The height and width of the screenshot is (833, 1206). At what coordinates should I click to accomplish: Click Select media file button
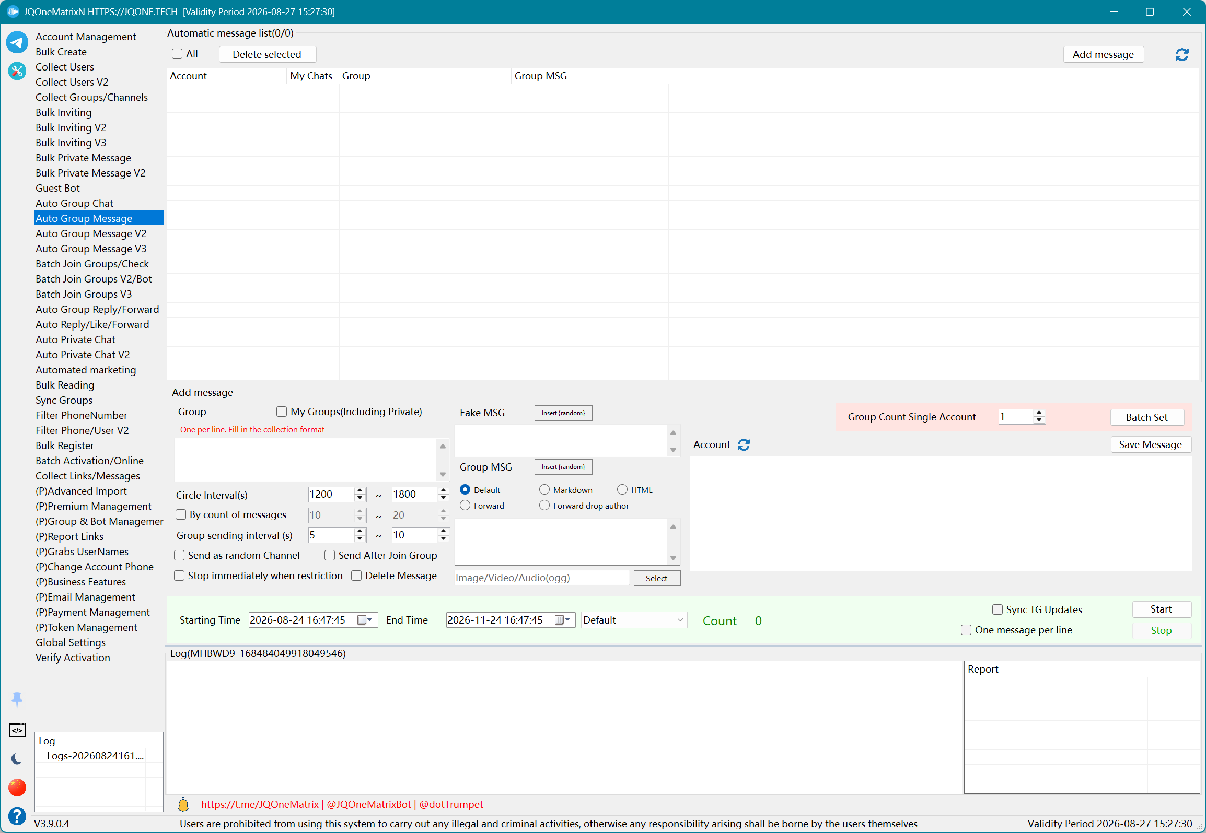coord(656,578)
